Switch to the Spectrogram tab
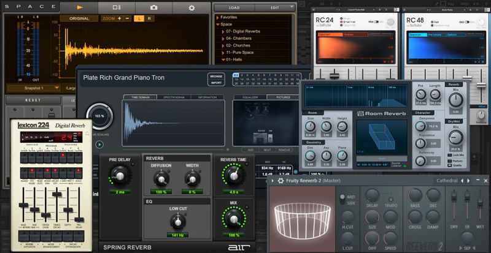 coord(174,97)
